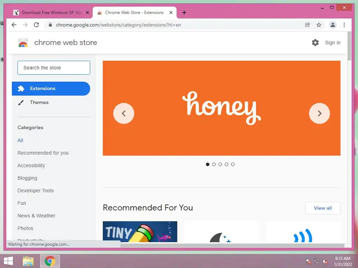Screen dimensions: 358x268
Task: Click the Categories heading
Action: pyautogui.click(x=30, y=128)
